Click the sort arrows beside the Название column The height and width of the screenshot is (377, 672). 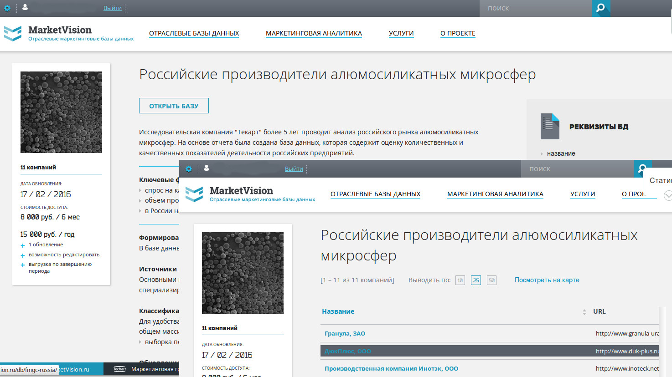coord(584,312)
